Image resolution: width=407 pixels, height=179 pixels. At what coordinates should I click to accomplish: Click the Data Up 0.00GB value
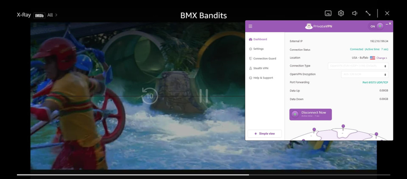384,91
